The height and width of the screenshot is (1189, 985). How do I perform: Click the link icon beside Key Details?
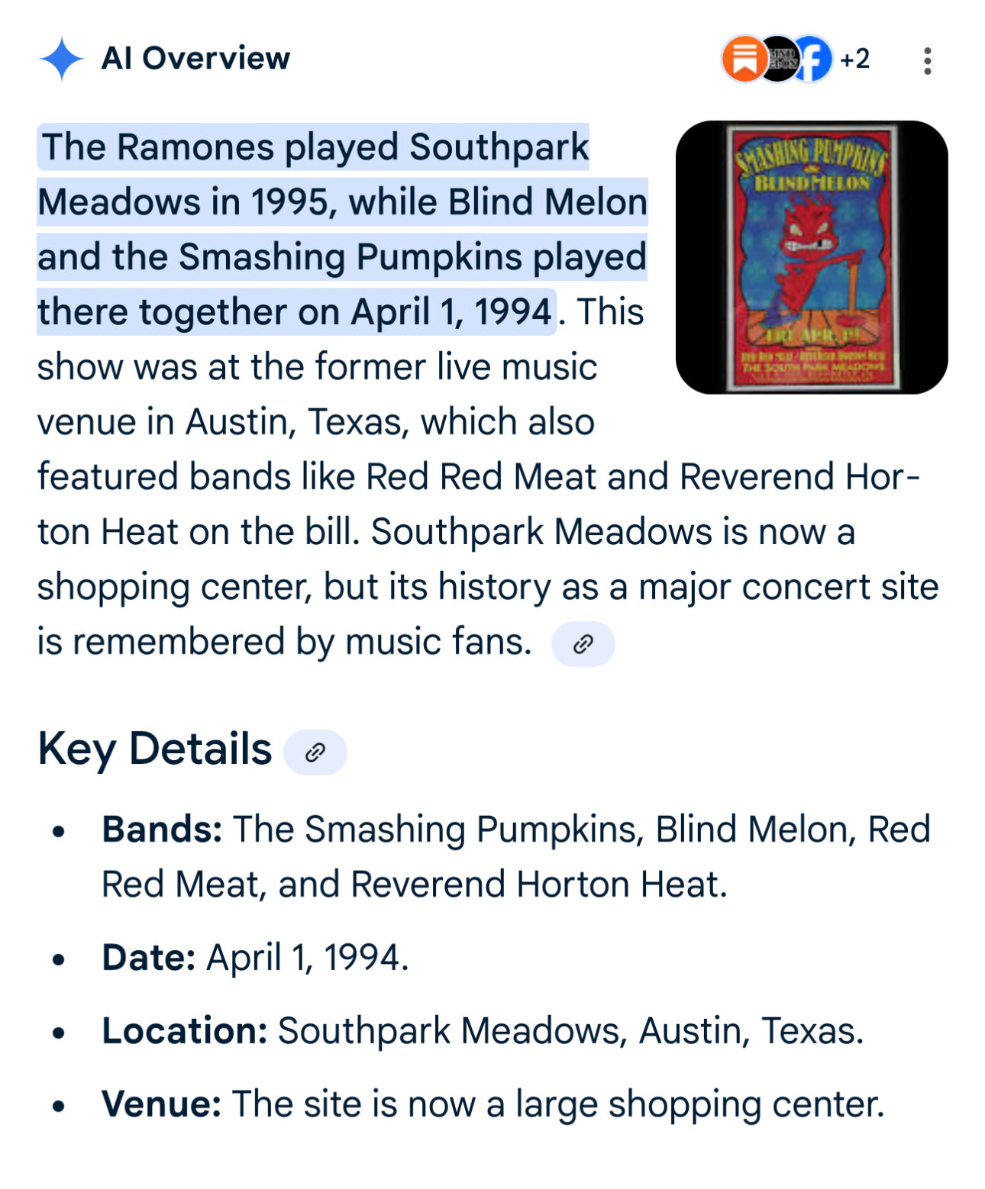tap(315, 752)
